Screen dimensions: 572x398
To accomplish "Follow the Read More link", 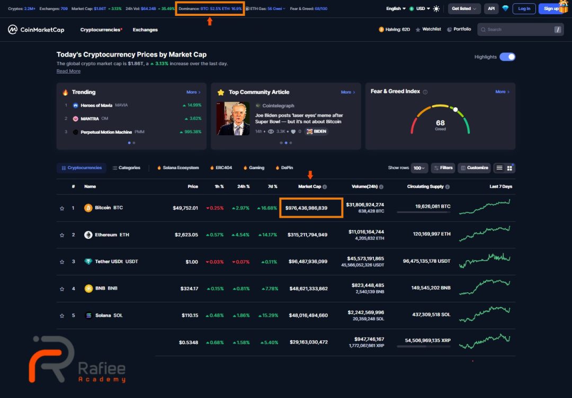I will point(68,71).
